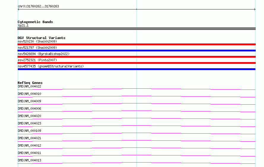Select the magenta intron line under DMD|NM_000109
Image resolution: width=264 pixels, height=167 pixels.
click(x=136, y=133)
